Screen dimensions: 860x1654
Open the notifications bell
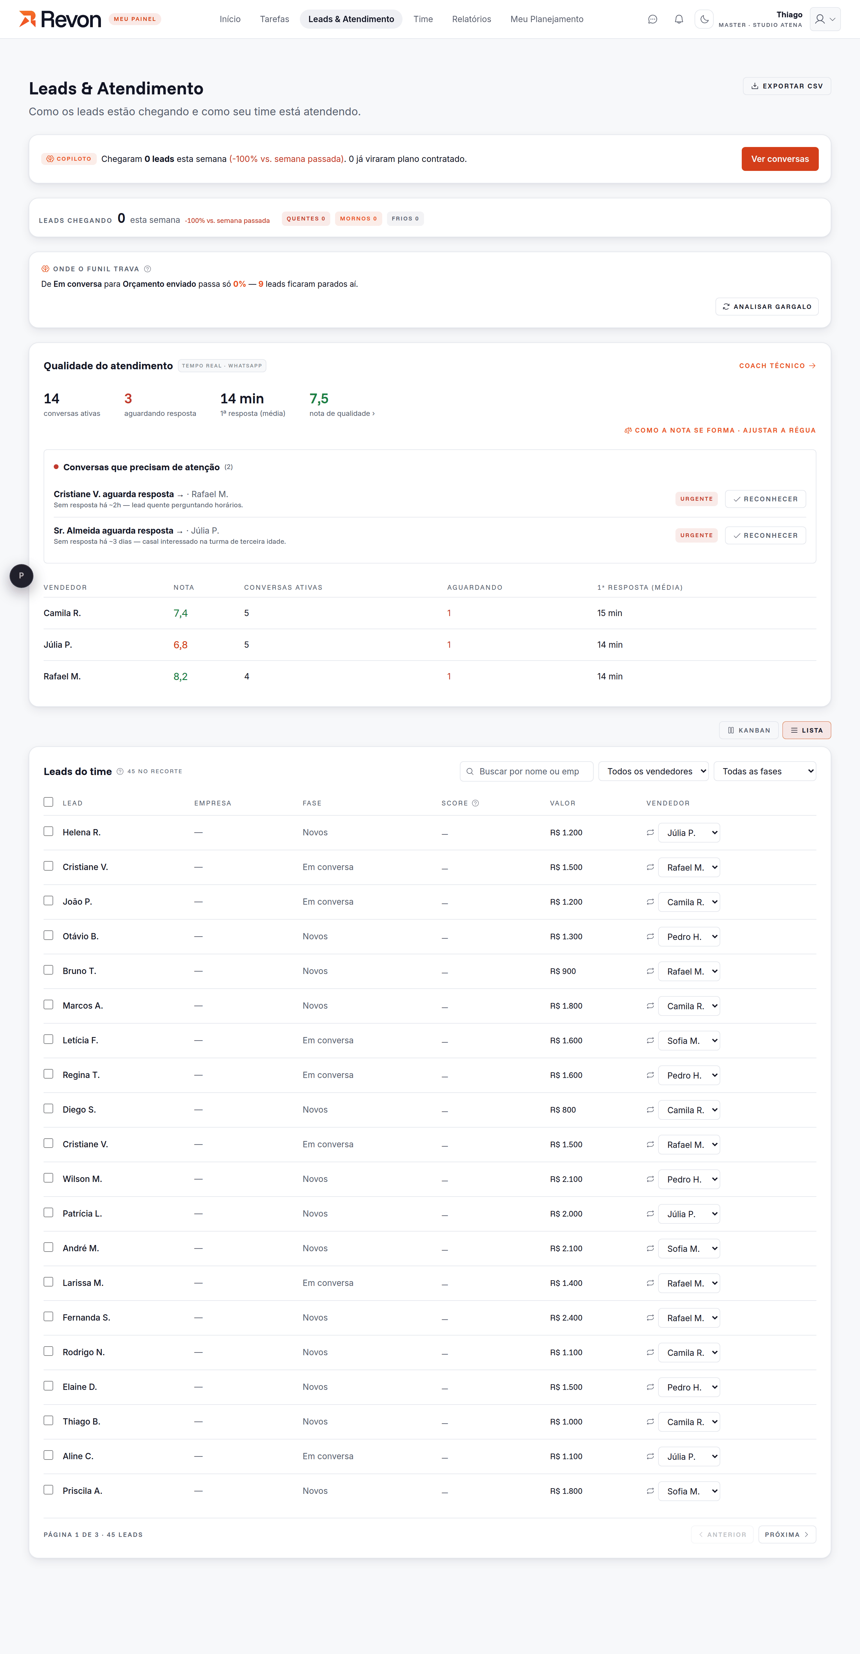678,19
